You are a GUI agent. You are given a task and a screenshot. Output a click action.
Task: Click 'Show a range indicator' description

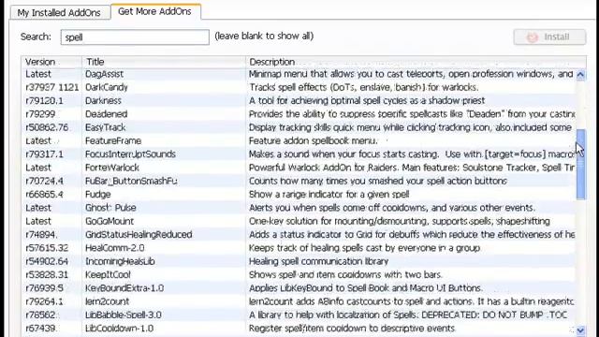point(329,195)
